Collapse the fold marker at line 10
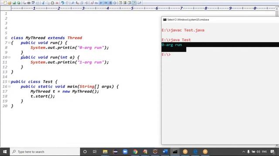The image size is (279, 156). click(x=9, y=57)
